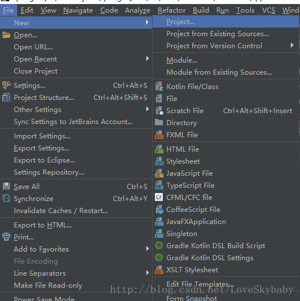This screenshot has width=300, height=301.
Task: Click the Save All floppy icon
Action: coord(6,186)
